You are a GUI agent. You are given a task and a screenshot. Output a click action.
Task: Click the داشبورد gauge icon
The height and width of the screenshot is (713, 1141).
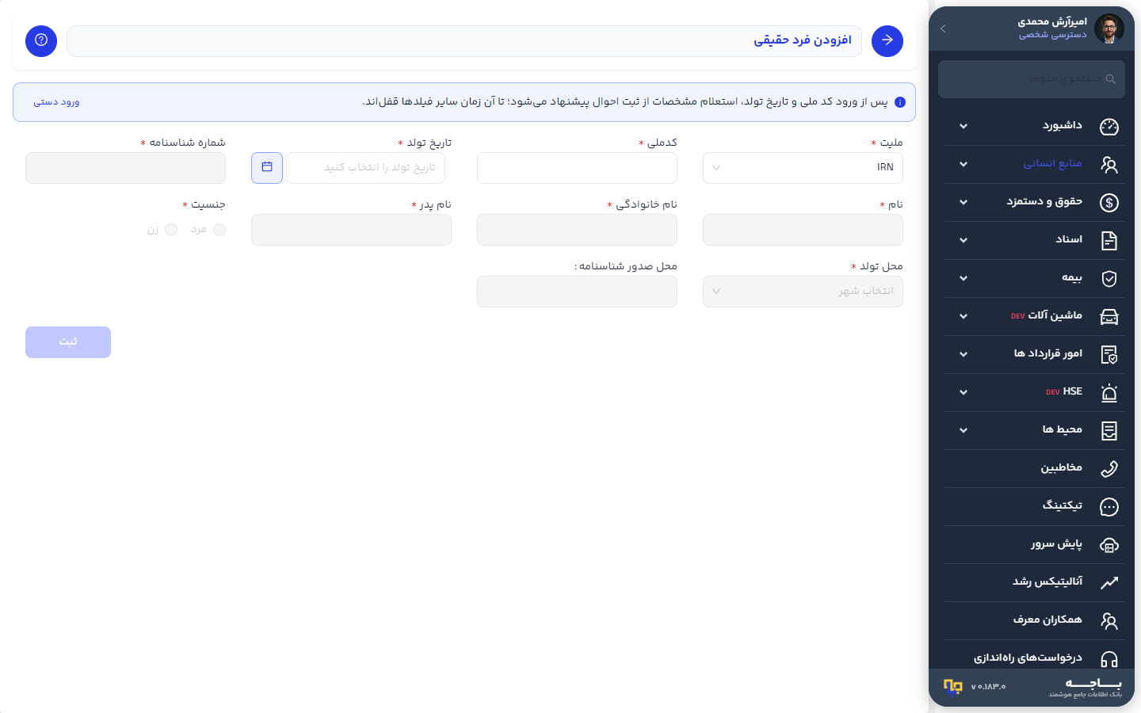pyautogui.click(x=1109, y=127)
